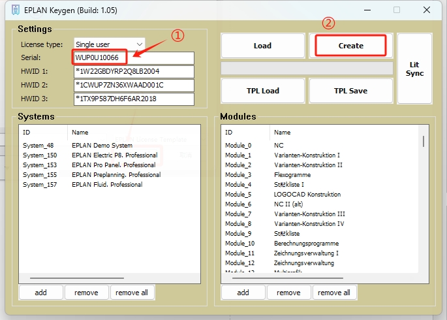The image size is (447, 320).
Task: Click the add button under Systems
Action: (x=40, y=293)
